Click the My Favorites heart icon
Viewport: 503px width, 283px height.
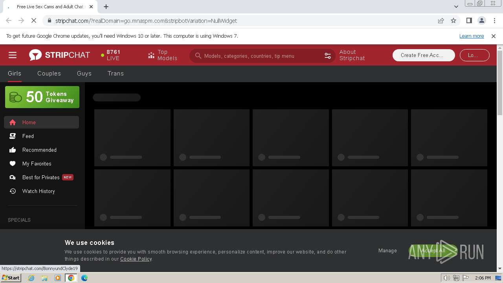pos(13,164)
